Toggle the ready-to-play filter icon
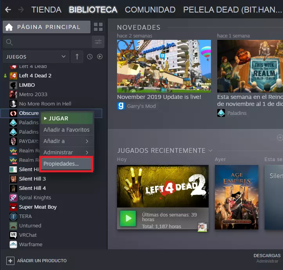The width and height of the screenshot is (283, 270). pos(100,57)
